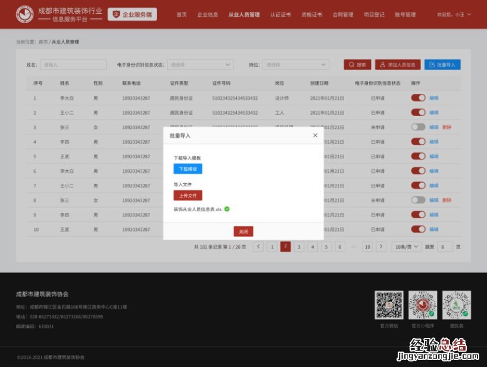This screenshot has height=367, width=487.
Task: Click the 上传文件 button
Action: (188, 196)
